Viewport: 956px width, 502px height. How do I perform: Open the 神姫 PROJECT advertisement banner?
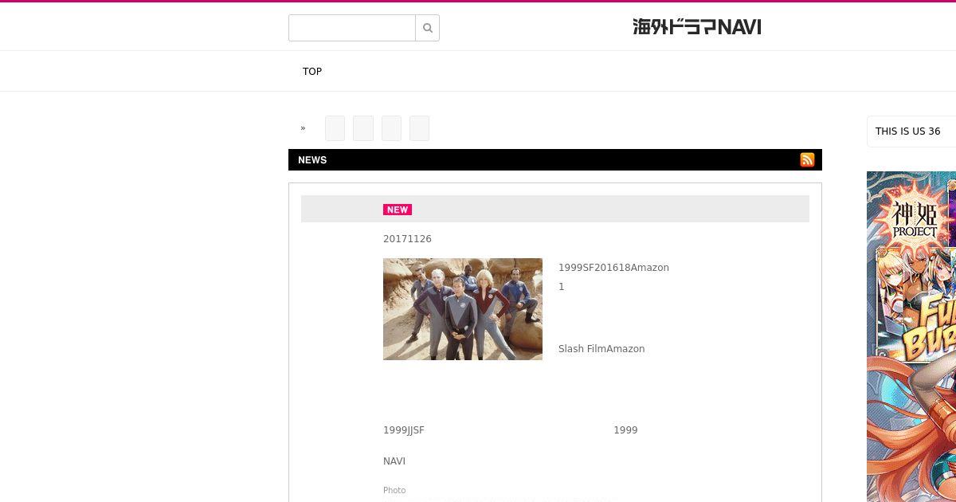click(911, 336)
